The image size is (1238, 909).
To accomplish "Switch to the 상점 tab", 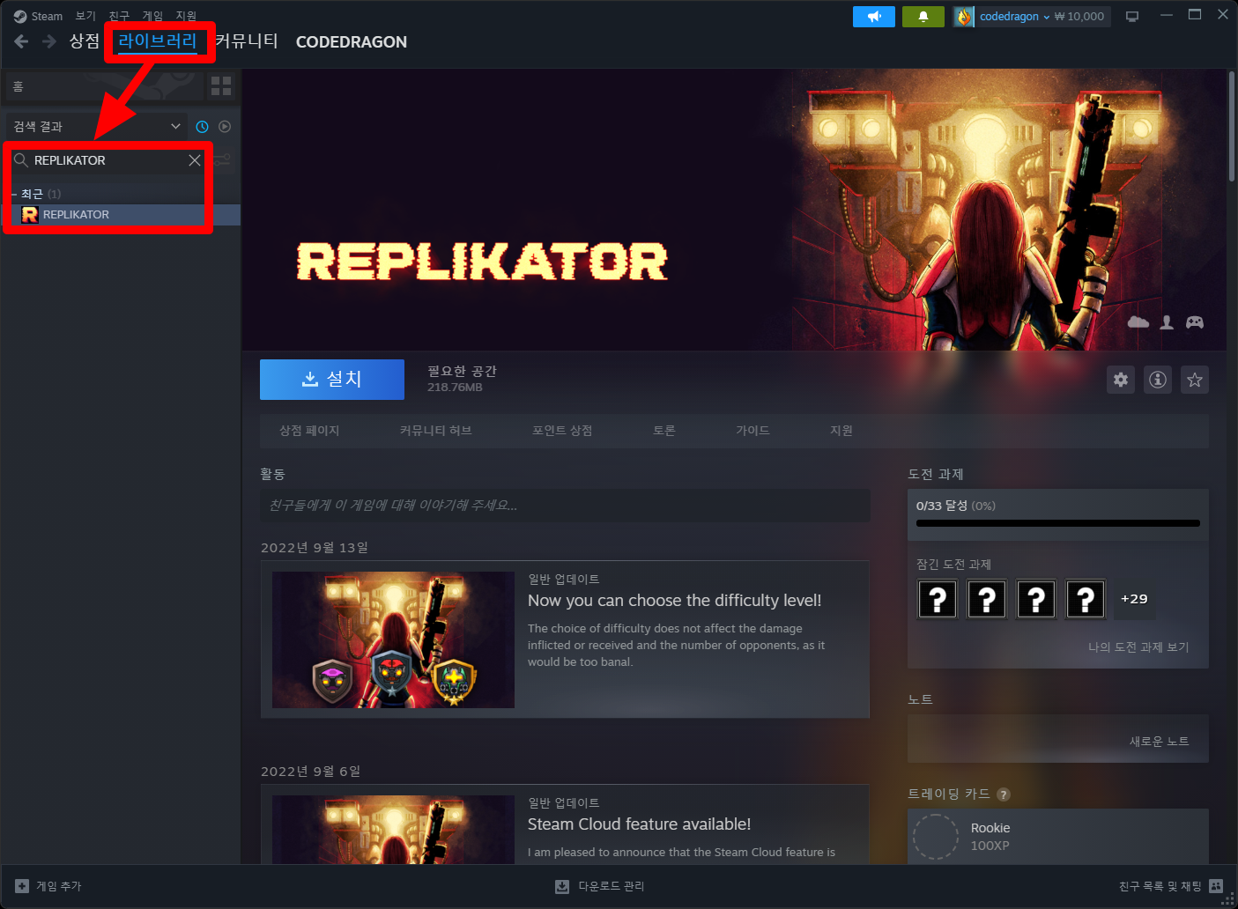I will point(85,41).
